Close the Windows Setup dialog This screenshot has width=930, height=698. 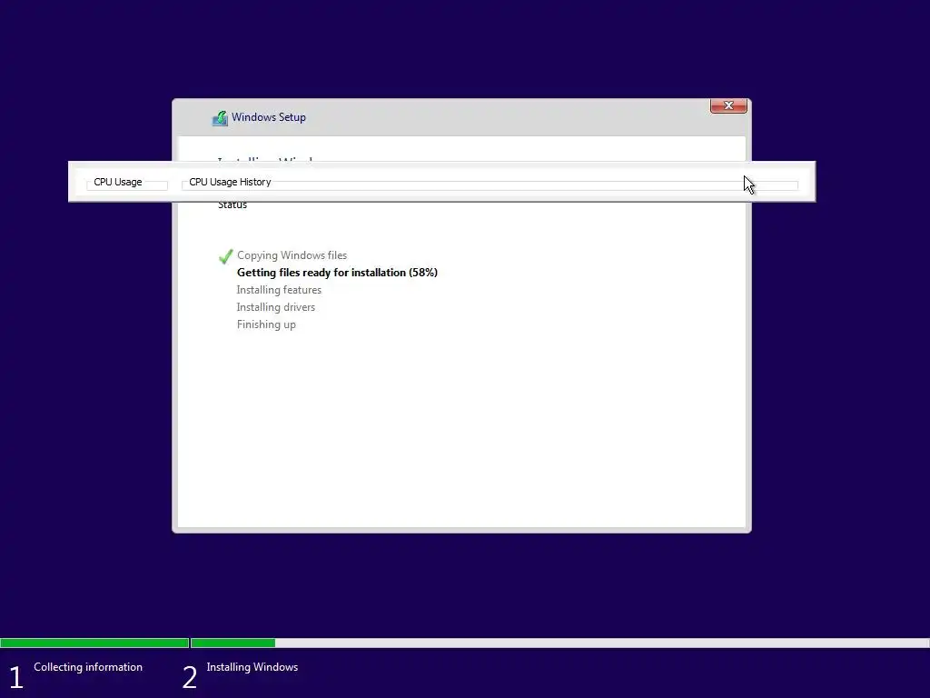click(728, 105)
